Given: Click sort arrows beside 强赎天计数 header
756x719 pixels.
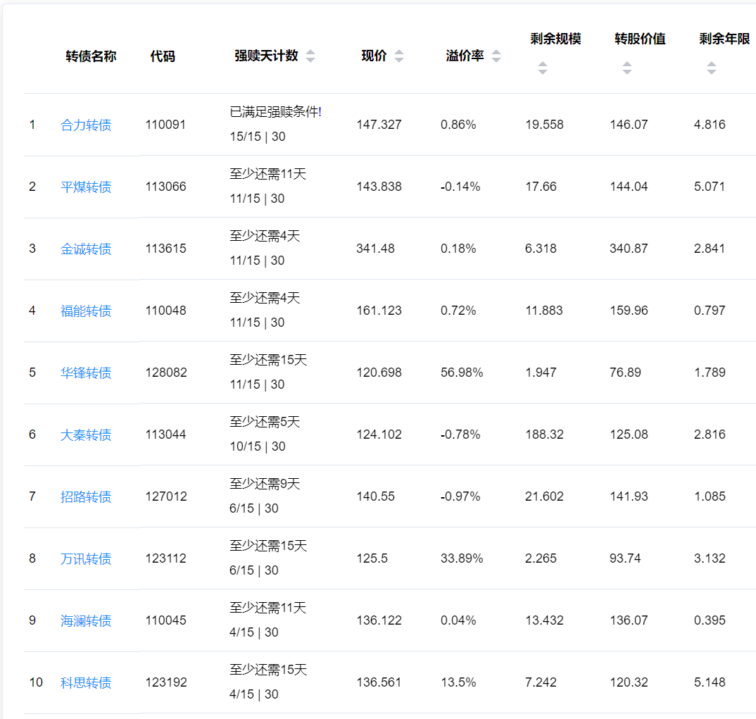Looking at the screenshot, I should pos(310,56).
